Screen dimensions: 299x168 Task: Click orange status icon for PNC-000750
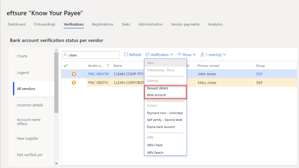[x=74, y=74]
